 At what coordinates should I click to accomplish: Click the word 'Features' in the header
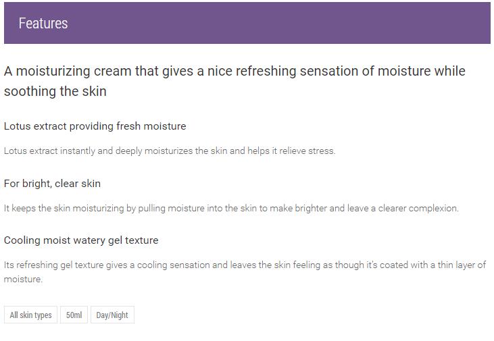43,23
